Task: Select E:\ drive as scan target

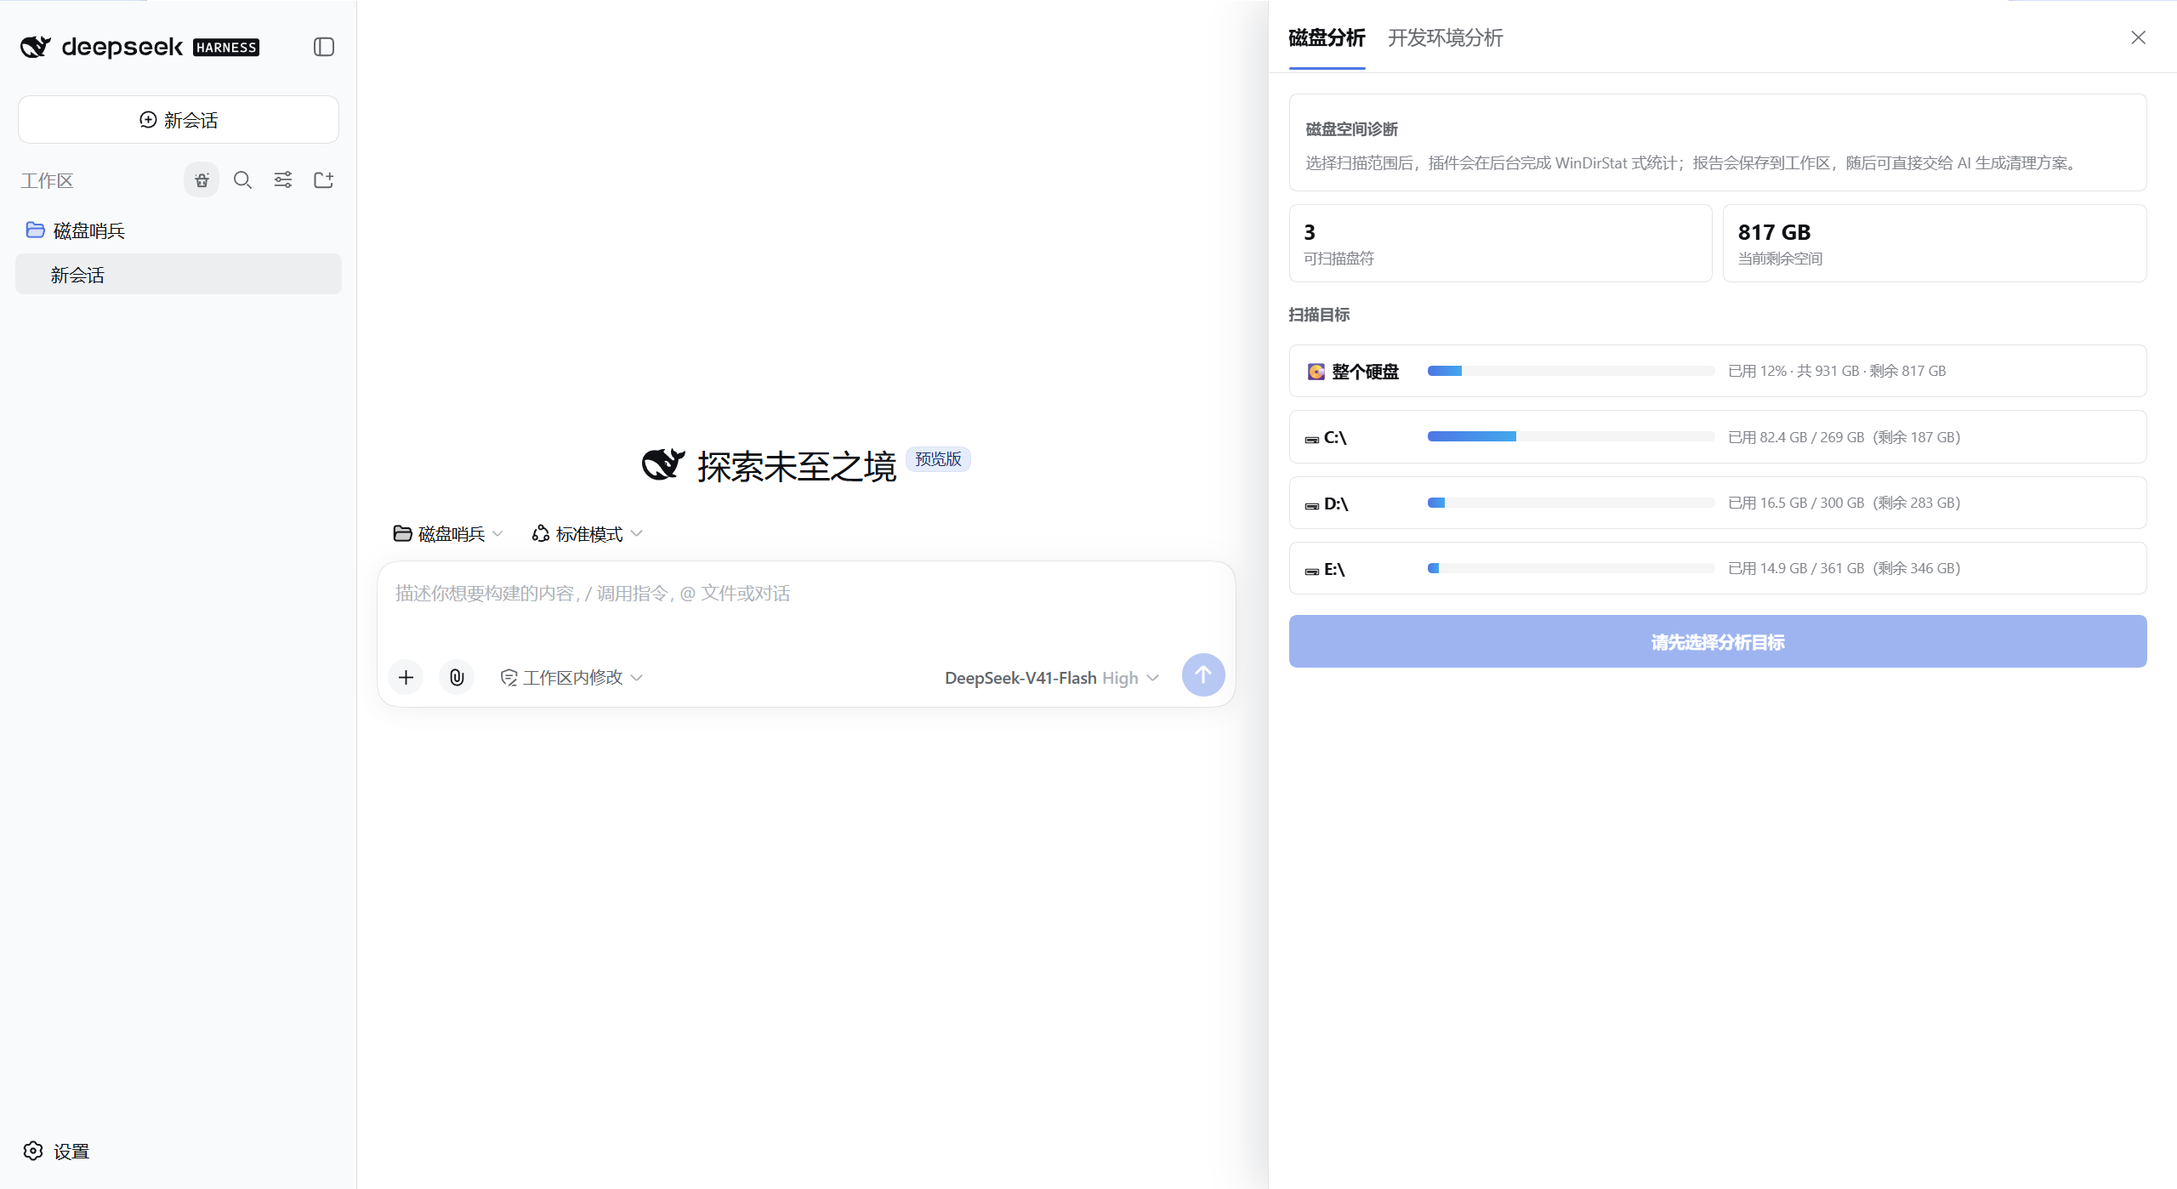Action: point(1718,568)
